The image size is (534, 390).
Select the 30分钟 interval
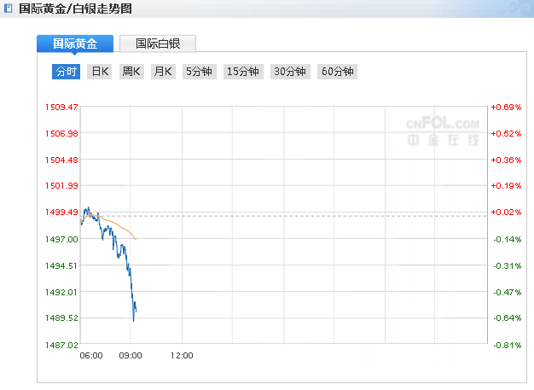click(289, 72)
